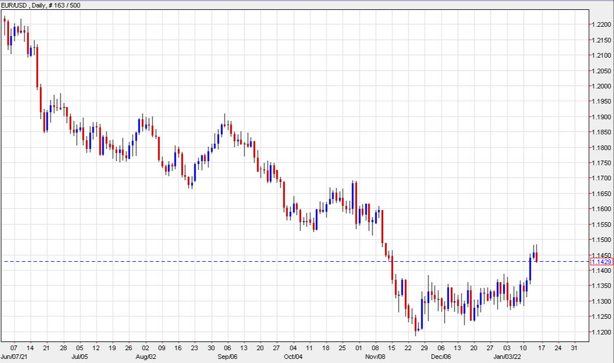Image resolution: width=614 pixels, height=363 pixels.
Task: Click the 1.2150 price axis label
Action: 601,40
